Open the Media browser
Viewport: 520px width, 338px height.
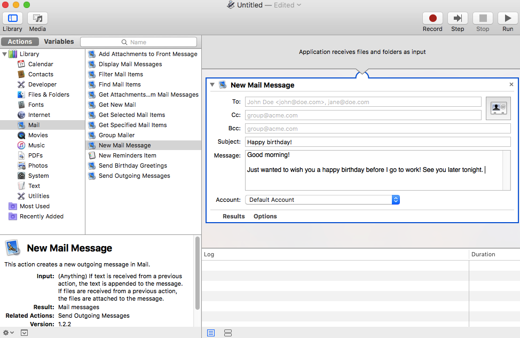point(37,18)
